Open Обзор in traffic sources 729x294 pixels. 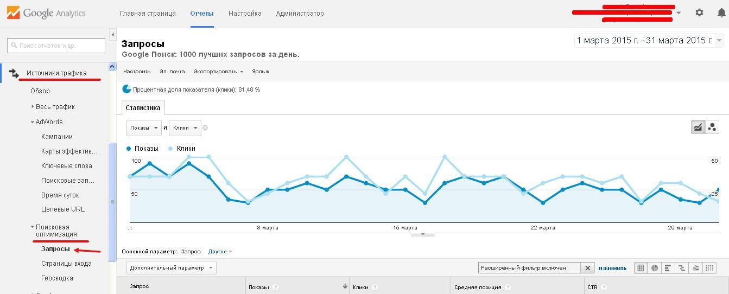(40, 91)
